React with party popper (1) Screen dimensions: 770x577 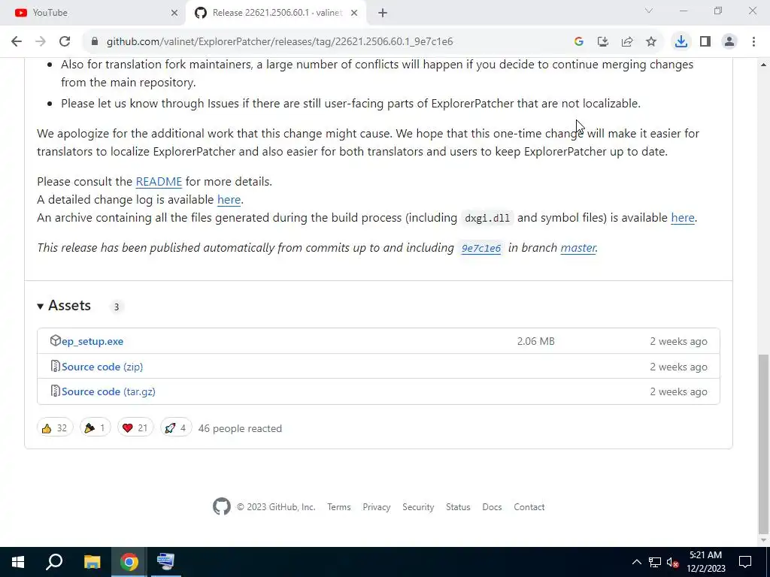pos(95,428)
